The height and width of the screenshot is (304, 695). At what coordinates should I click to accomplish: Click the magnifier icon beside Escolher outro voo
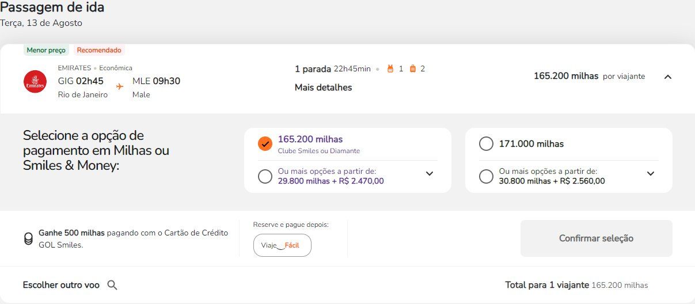pyautogui.click(x=112, y=285)
